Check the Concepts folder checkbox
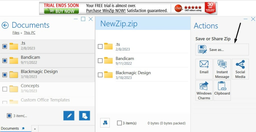The image size is (256, 132). [x=5, y=89]
